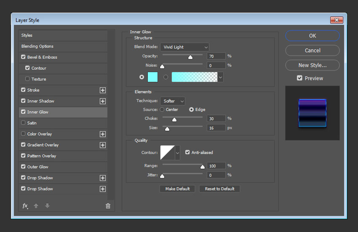Expand the glow gradient picker arrow
This screenshot has width=358, height=232.
pyautogui.click(x=220, y=77)
